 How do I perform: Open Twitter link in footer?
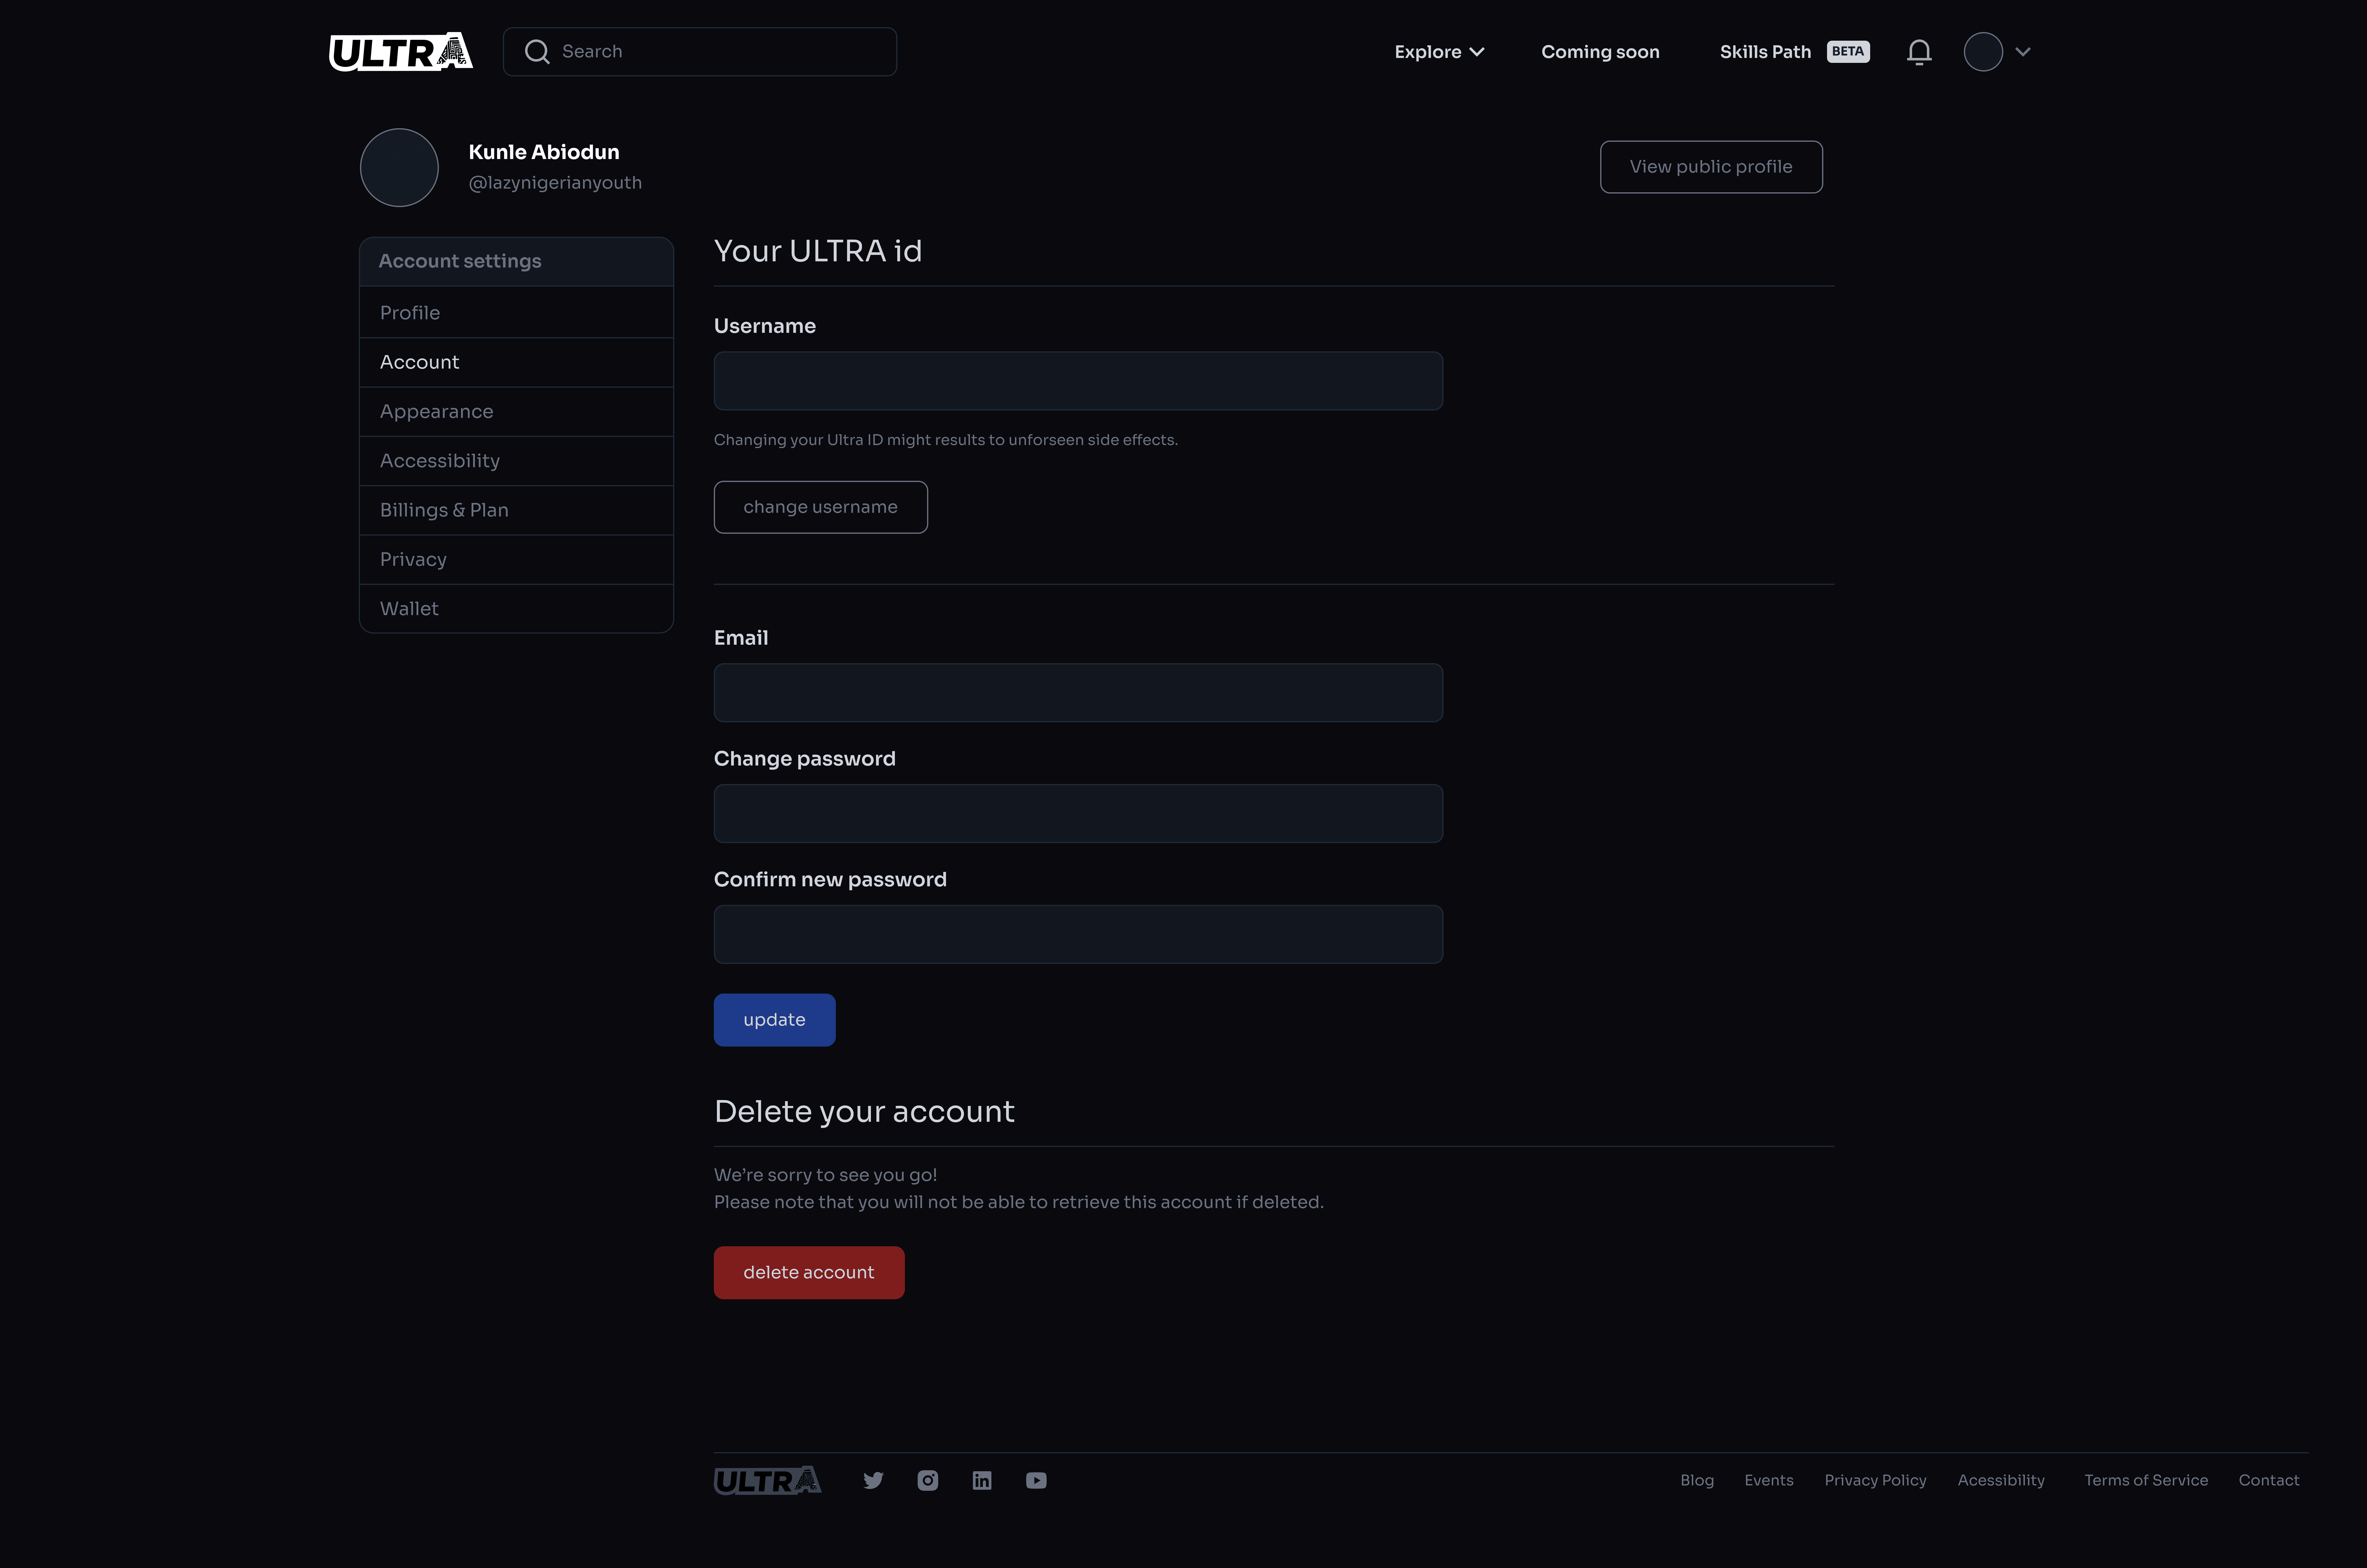pyautogui.click(x=873, y=1480)
